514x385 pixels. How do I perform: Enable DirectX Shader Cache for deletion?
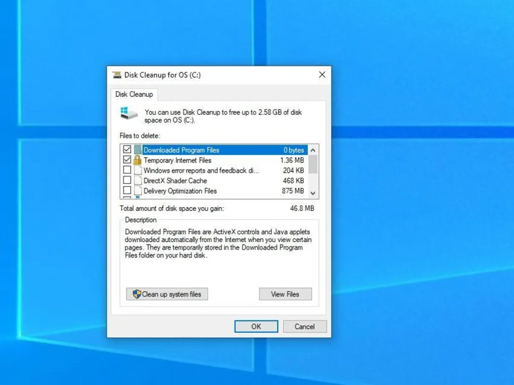[127, 180]
